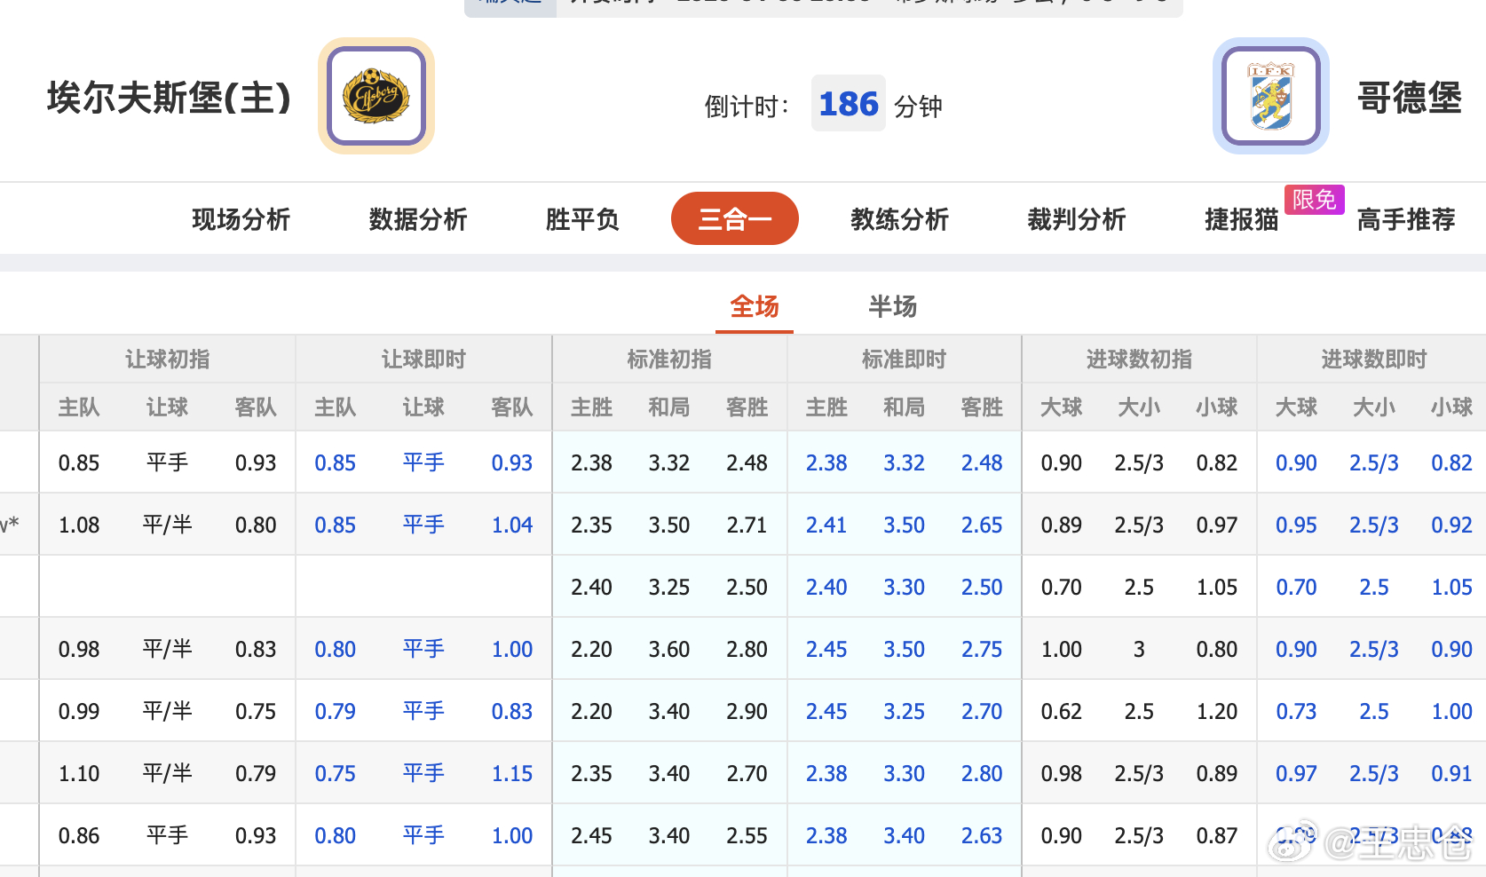Image resolution: width=1486 pixels, height=877 pixels.
Task: Click the pink 限免 badge above 捷报猫
Action: tap(1314, 199)
